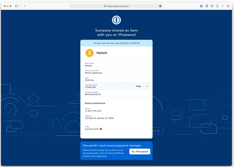Click the view expiry notice banner

click(x=116, y=43)
